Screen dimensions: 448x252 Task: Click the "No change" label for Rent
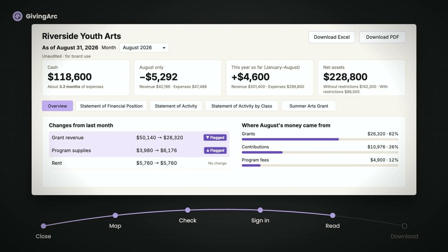pos(217,163)
